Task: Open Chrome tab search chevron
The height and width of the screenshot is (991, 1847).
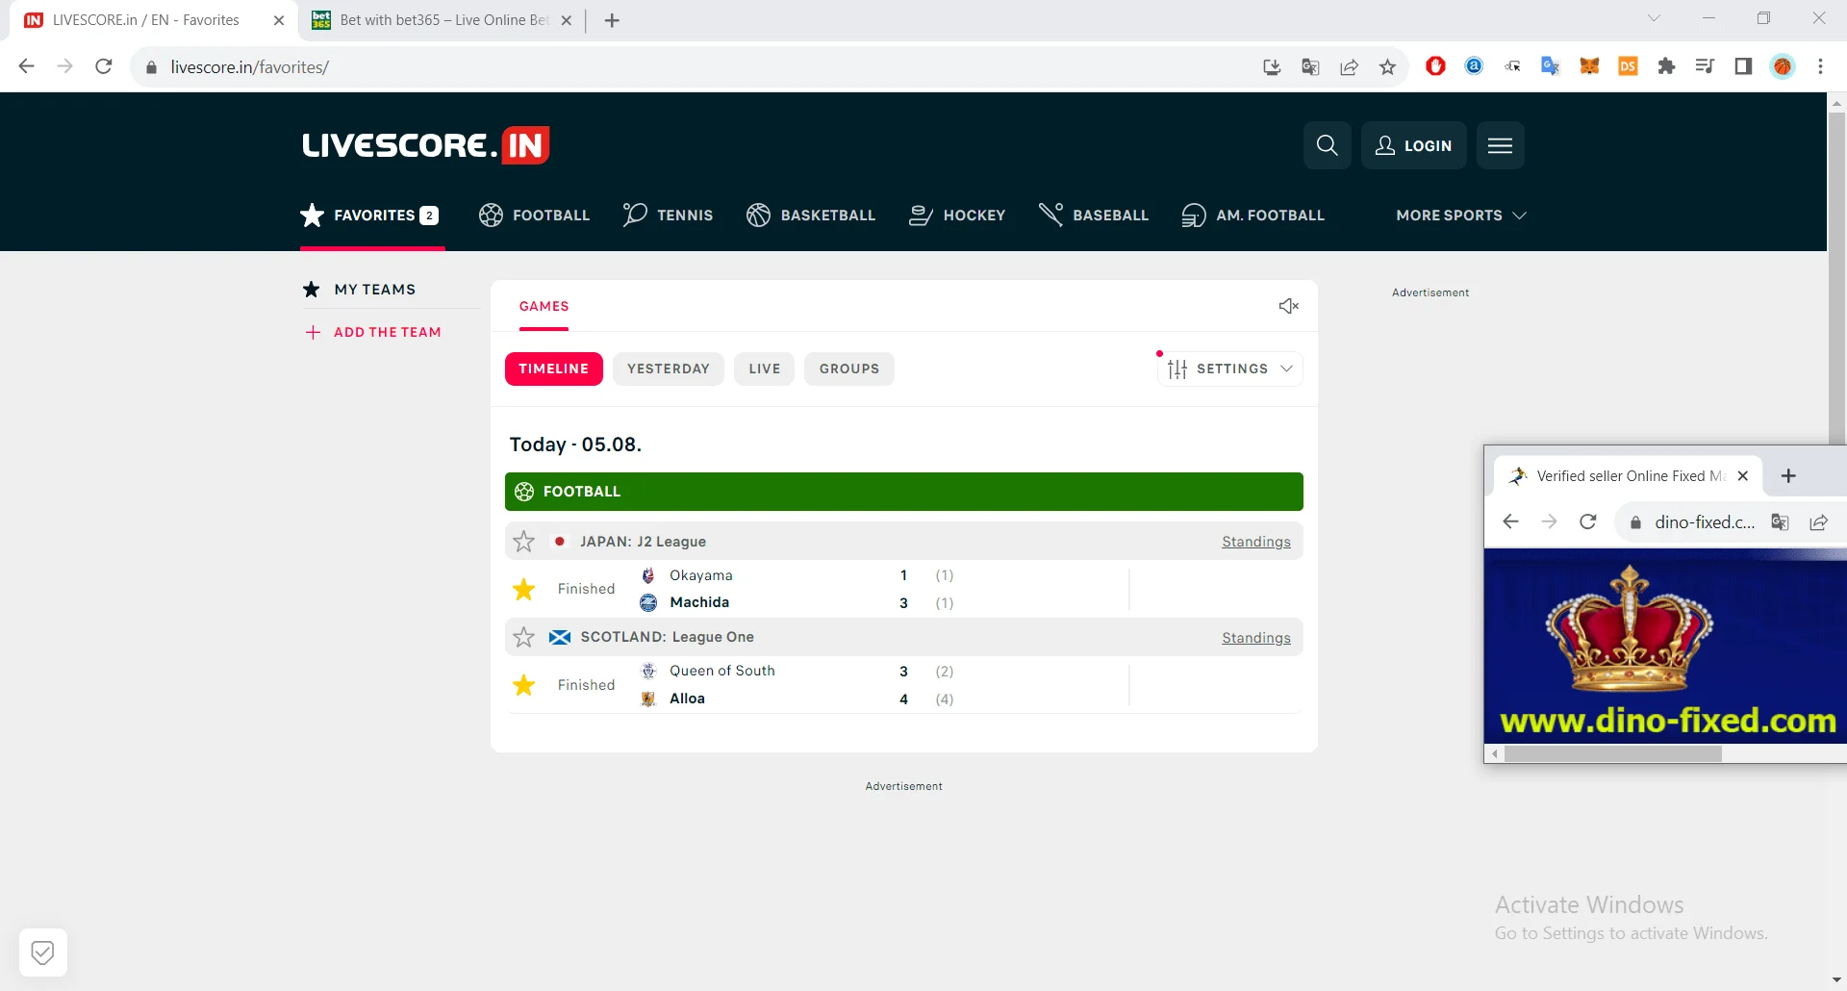Action: [1654, 18]
